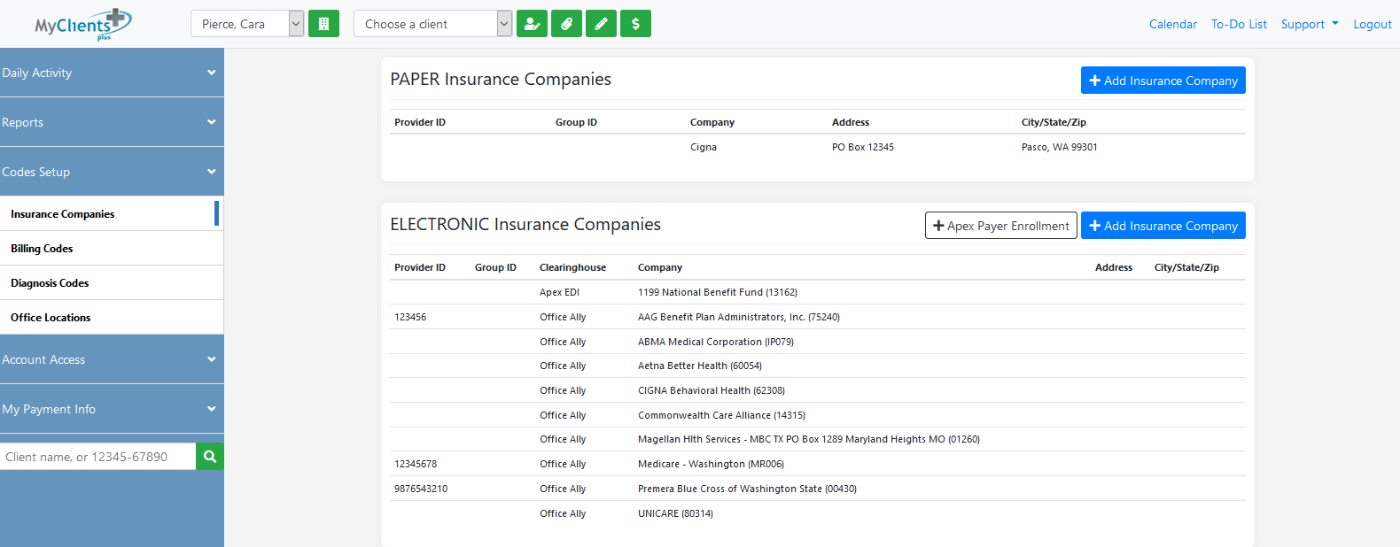Image resolution: width=1400 pixels, height=547 pixels.
Task: Click the Apex Payer Enrollment button
Action: [1000, 226]
